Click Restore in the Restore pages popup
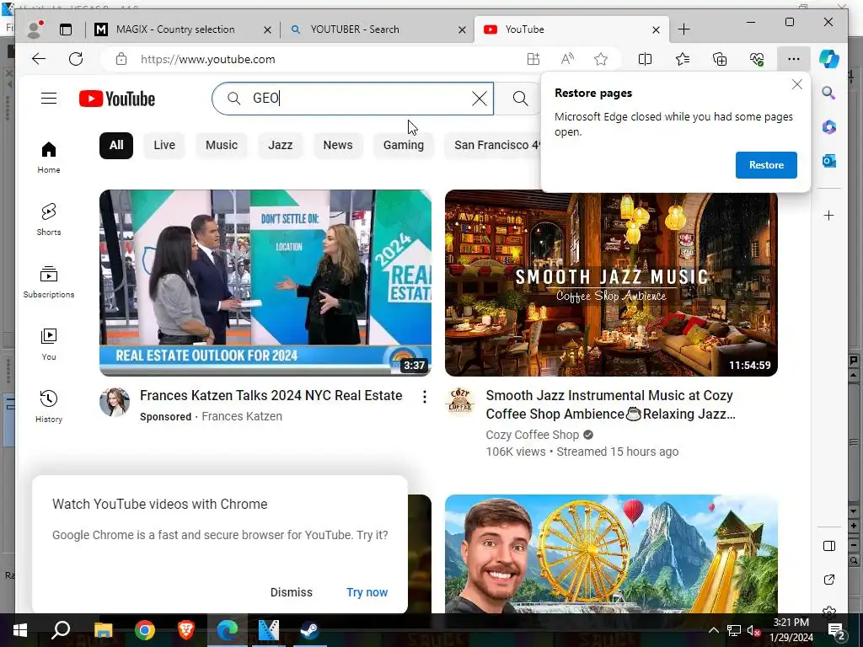 coord(766,165)
